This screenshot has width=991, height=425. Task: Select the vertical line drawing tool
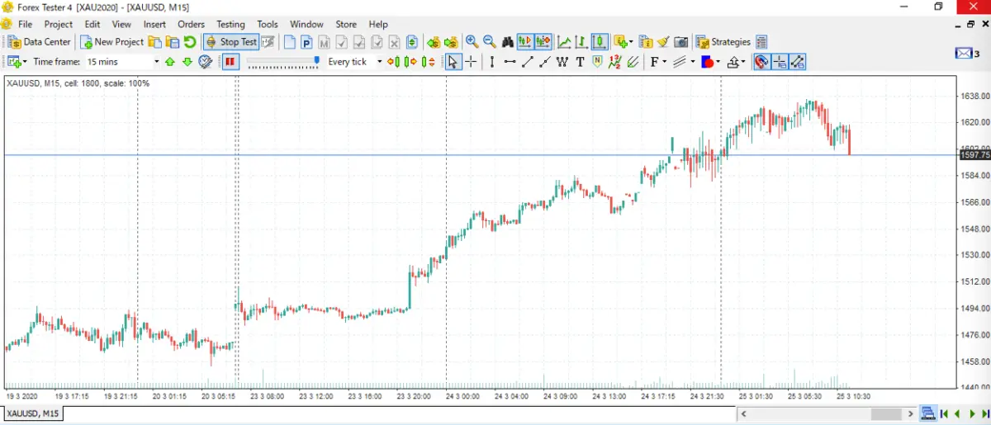pyautogui.click(x=491, y=62)
